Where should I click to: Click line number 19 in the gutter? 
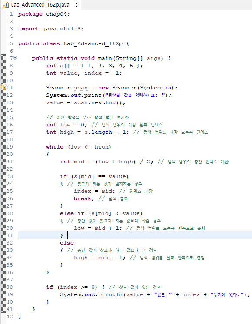(x=10, y=147)
